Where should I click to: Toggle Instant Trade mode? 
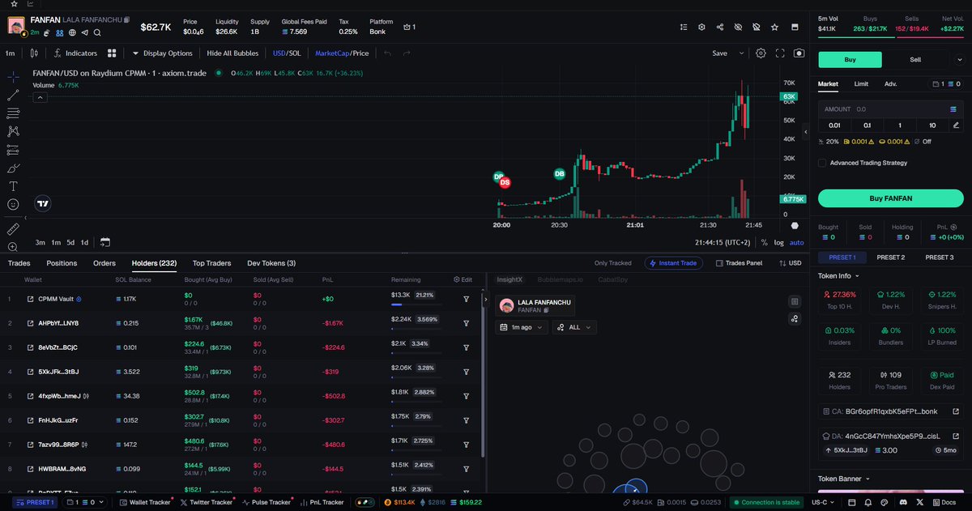(x=674, y=263)
